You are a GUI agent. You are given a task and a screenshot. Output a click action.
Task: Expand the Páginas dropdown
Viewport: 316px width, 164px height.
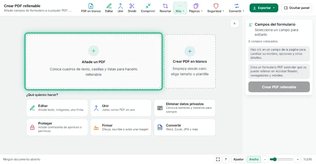(195, 8)
